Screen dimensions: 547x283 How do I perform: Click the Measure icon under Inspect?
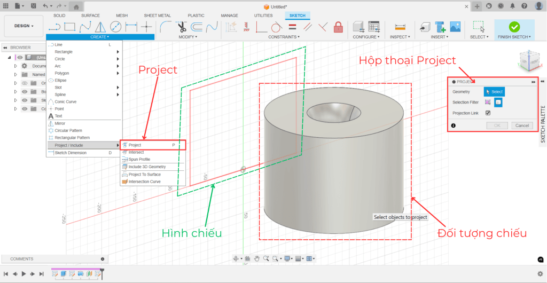pos(399,26)
